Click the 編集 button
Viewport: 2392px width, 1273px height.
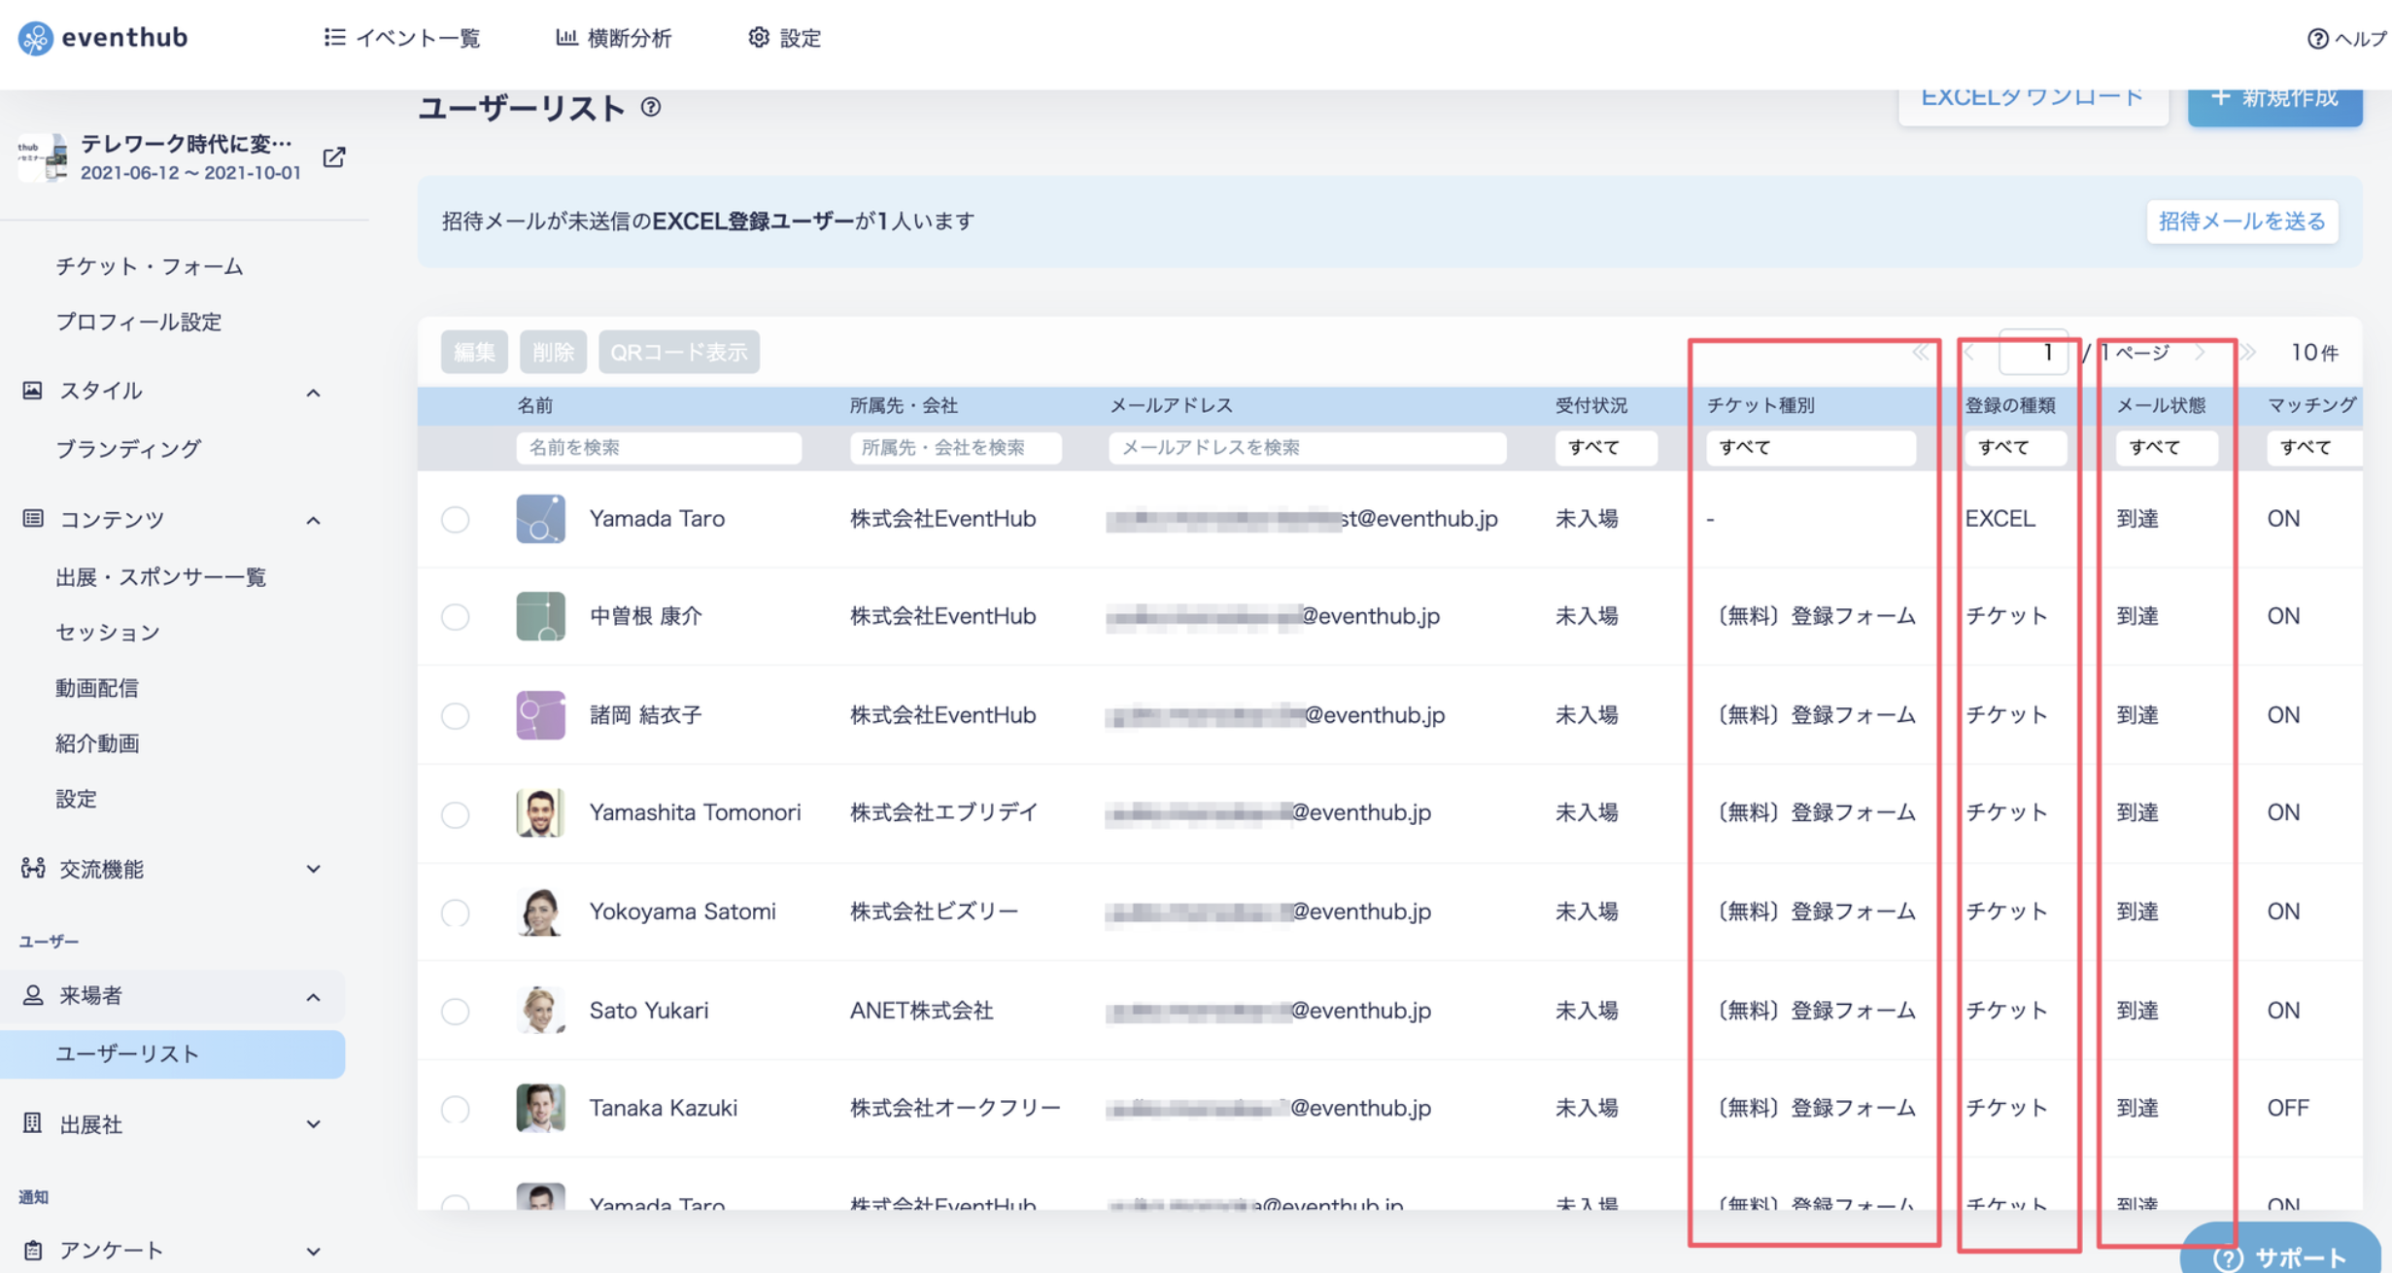(x=474, y=352)
